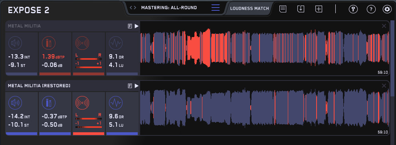The width and height of the screenshot is (396, 145).
Task: Click peaks icon for Metal Militia [Restored]
Action: (48, 103)
